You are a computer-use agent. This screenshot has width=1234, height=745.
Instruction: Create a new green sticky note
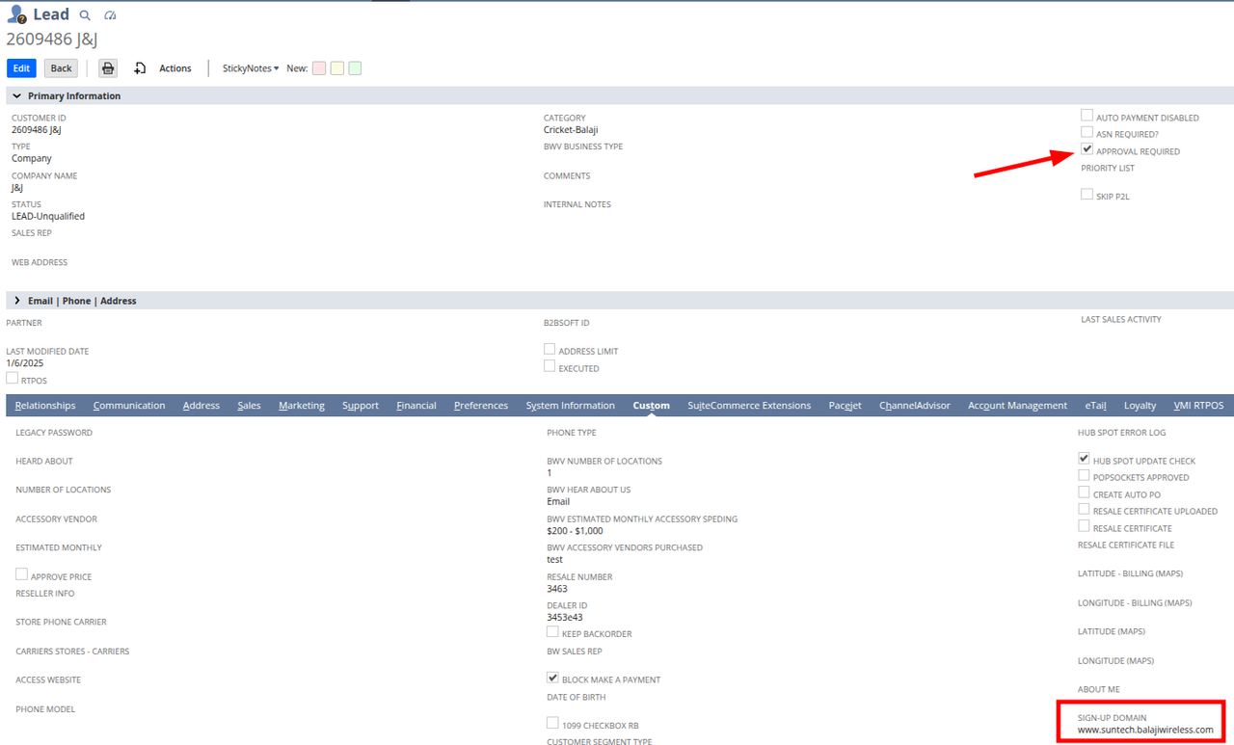click(355, 68)
